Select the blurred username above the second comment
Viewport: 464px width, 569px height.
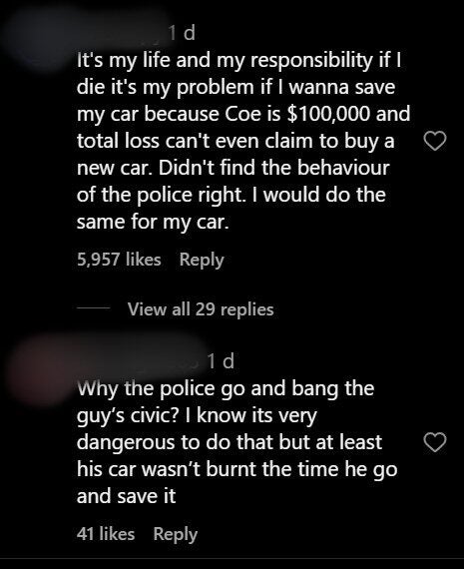point(140,361)
